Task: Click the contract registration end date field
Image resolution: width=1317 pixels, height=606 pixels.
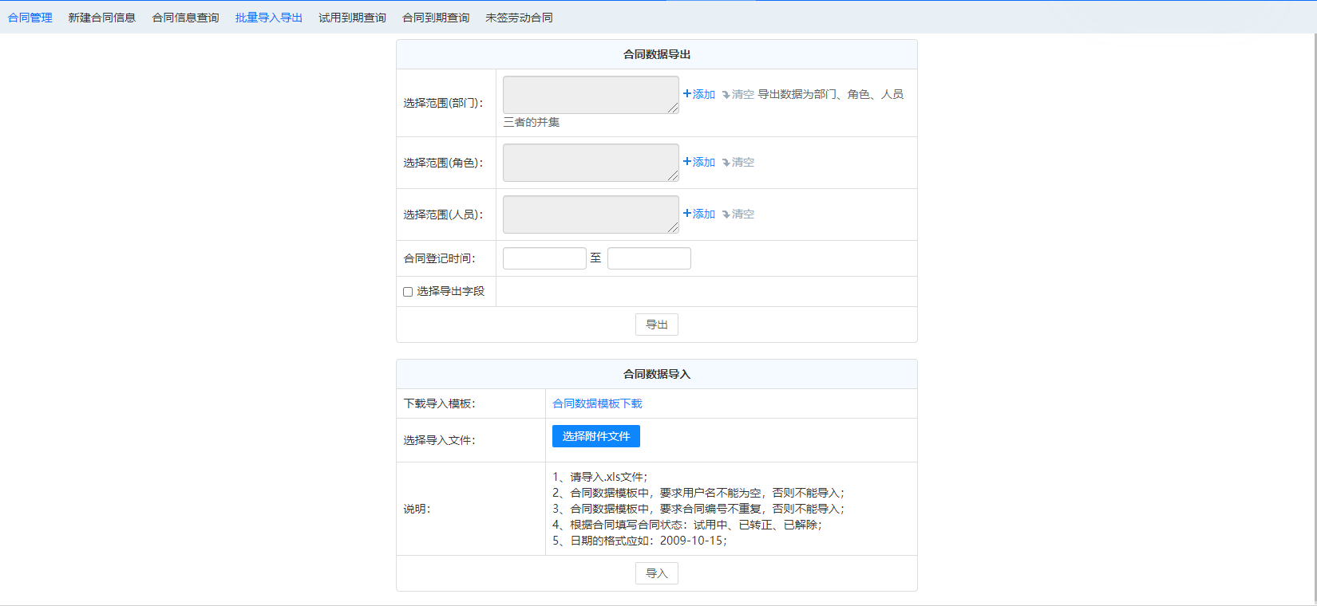Action: click(649, 258)
